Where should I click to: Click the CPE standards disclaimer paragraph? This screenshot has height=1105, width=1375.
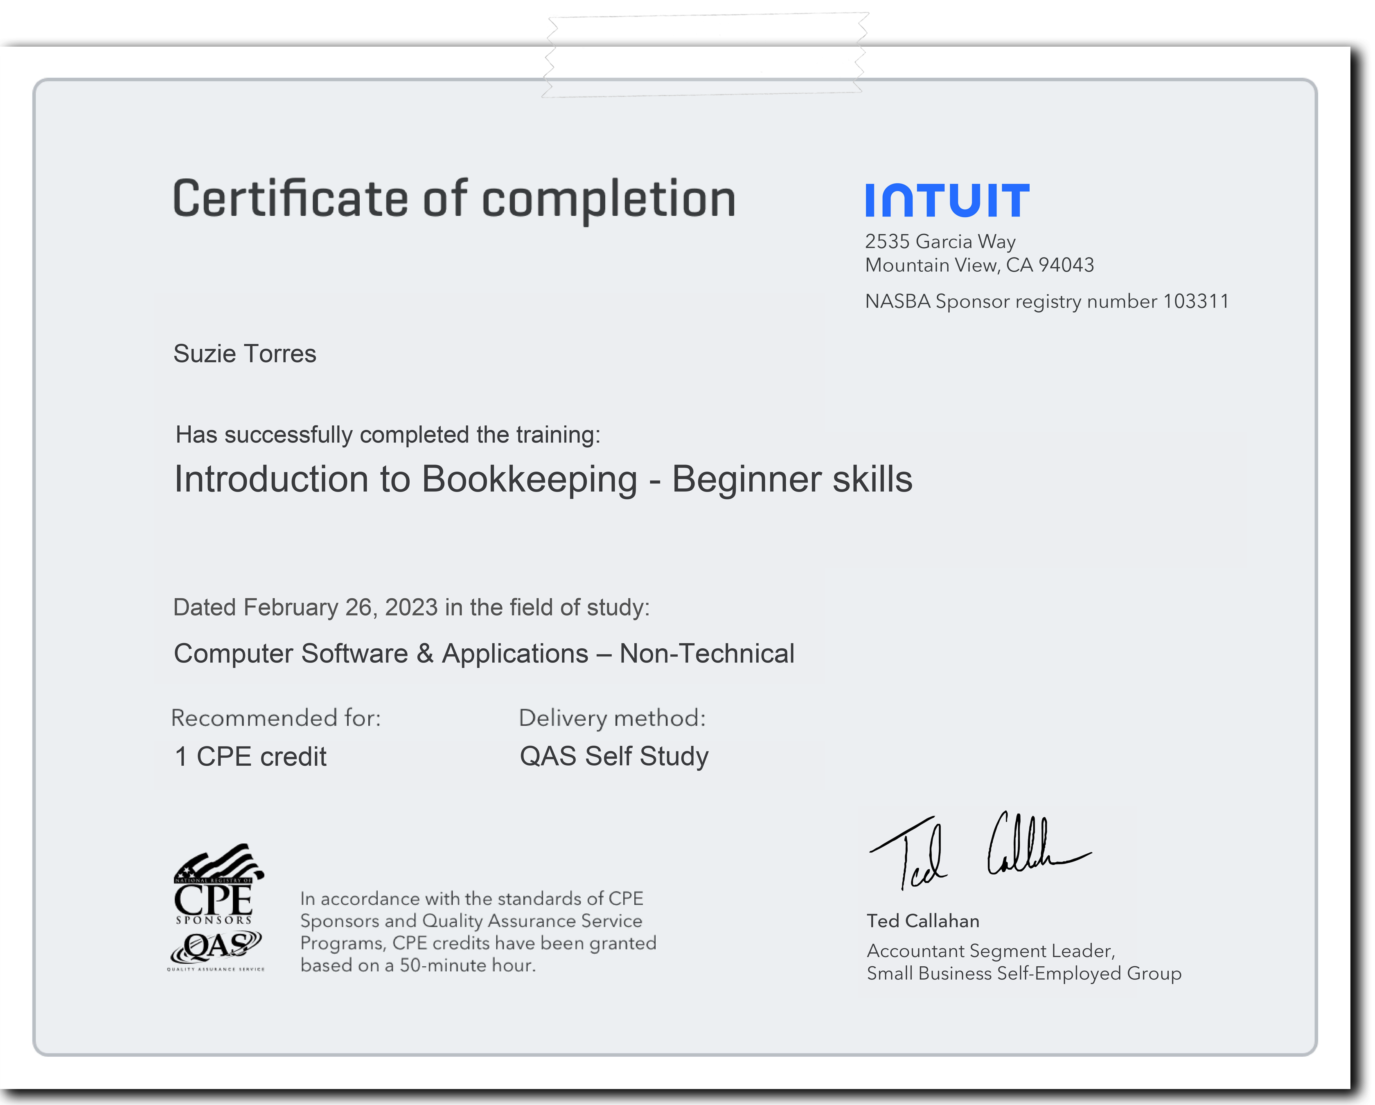[x=478, y=932]
